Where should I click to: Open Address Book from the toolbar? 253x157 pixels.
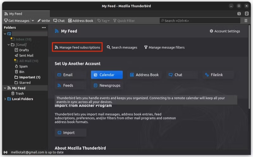tap(81, 20)
